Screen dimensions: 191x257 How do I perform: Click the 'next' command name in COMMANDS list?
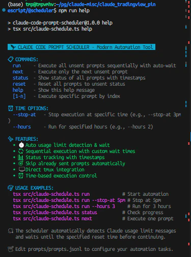click(x=18, y=72)
